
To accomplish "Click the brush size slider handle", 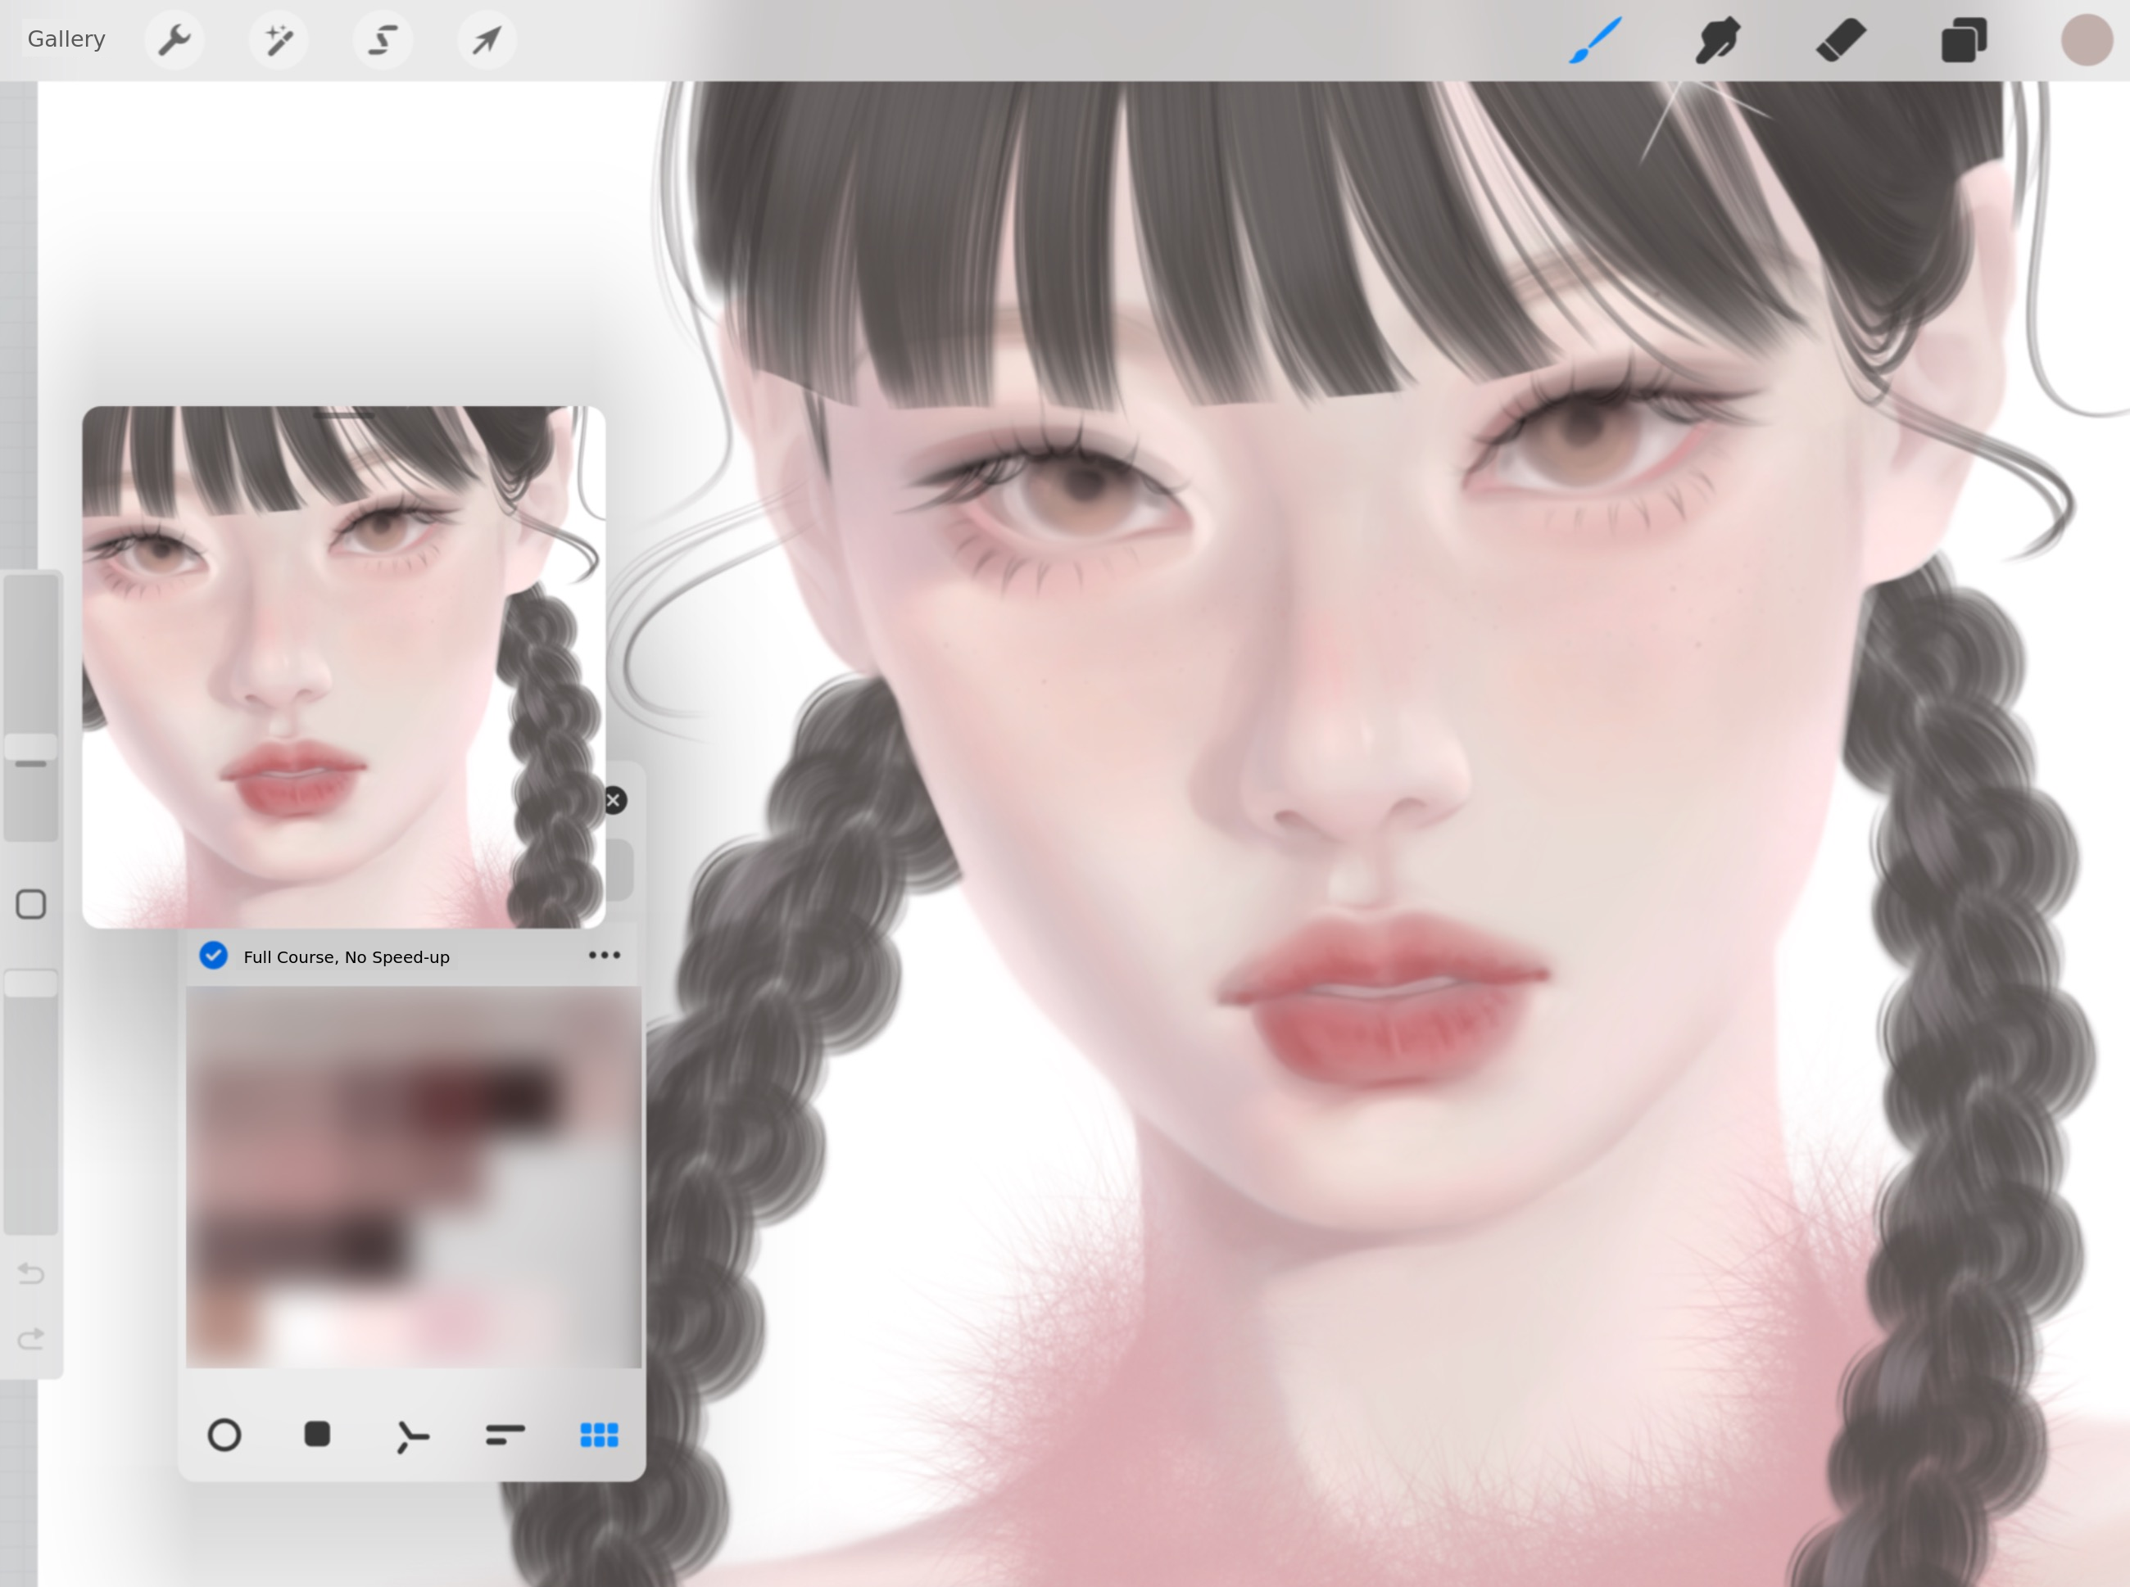I will (x=31, y=748).
